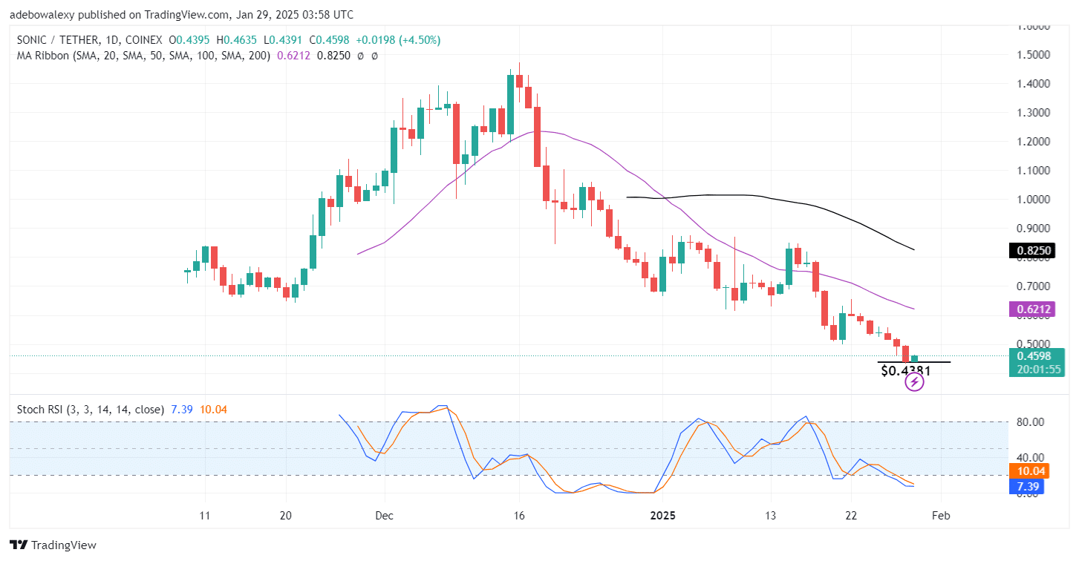Image resolution: width=1079 pixels, height=561 pixels.
Task: Click the 2025 label on time axis
Action: (661, 516)
